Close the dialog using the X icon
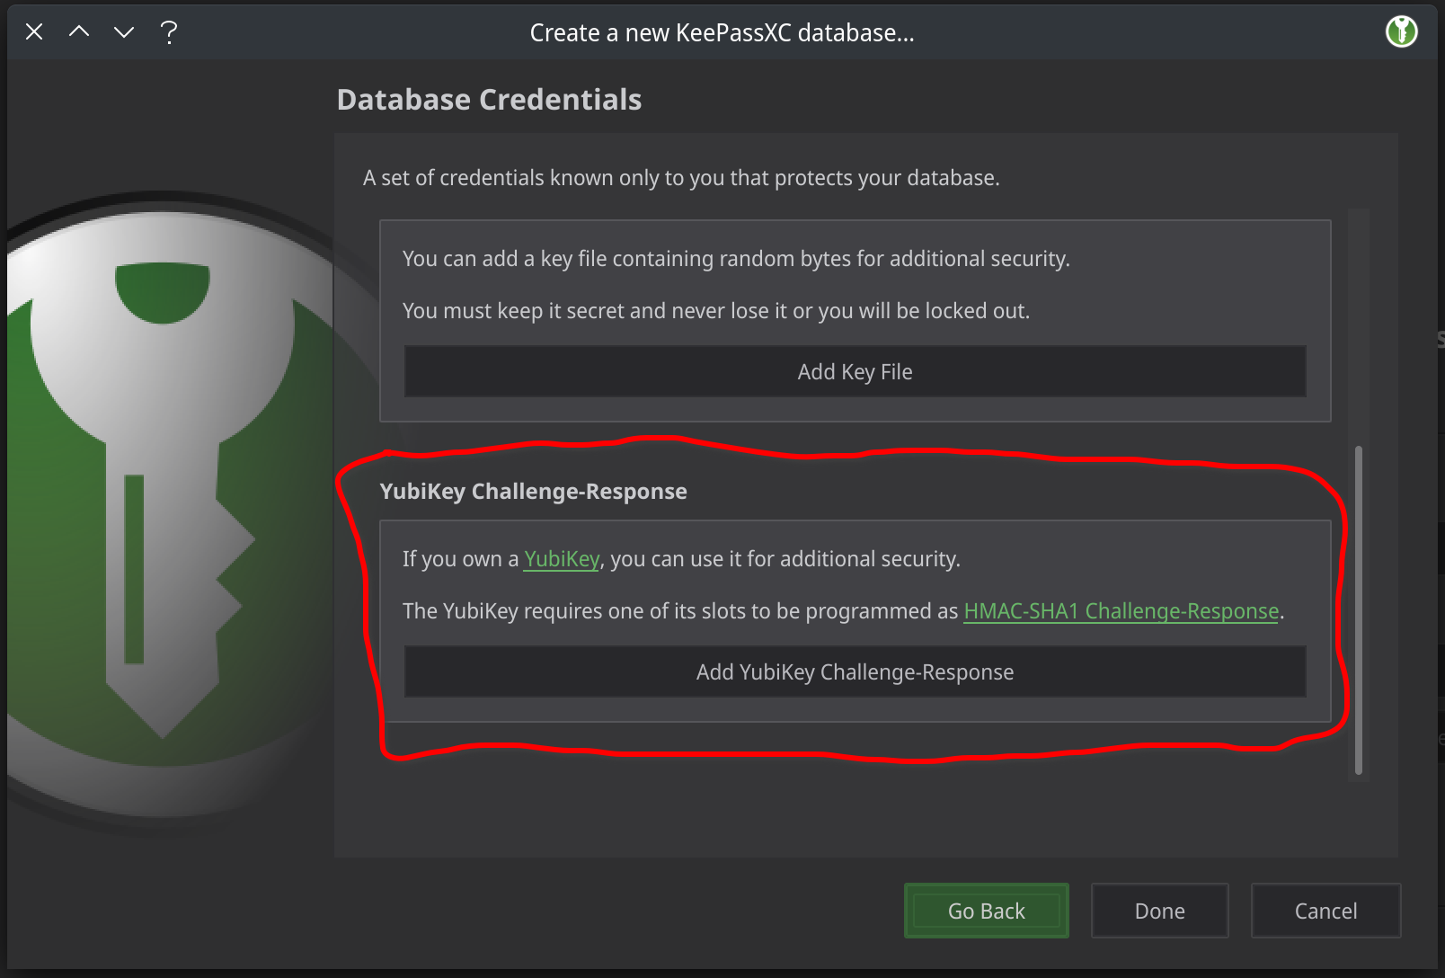The image size is (1445, 978). [x=34, y=31]
